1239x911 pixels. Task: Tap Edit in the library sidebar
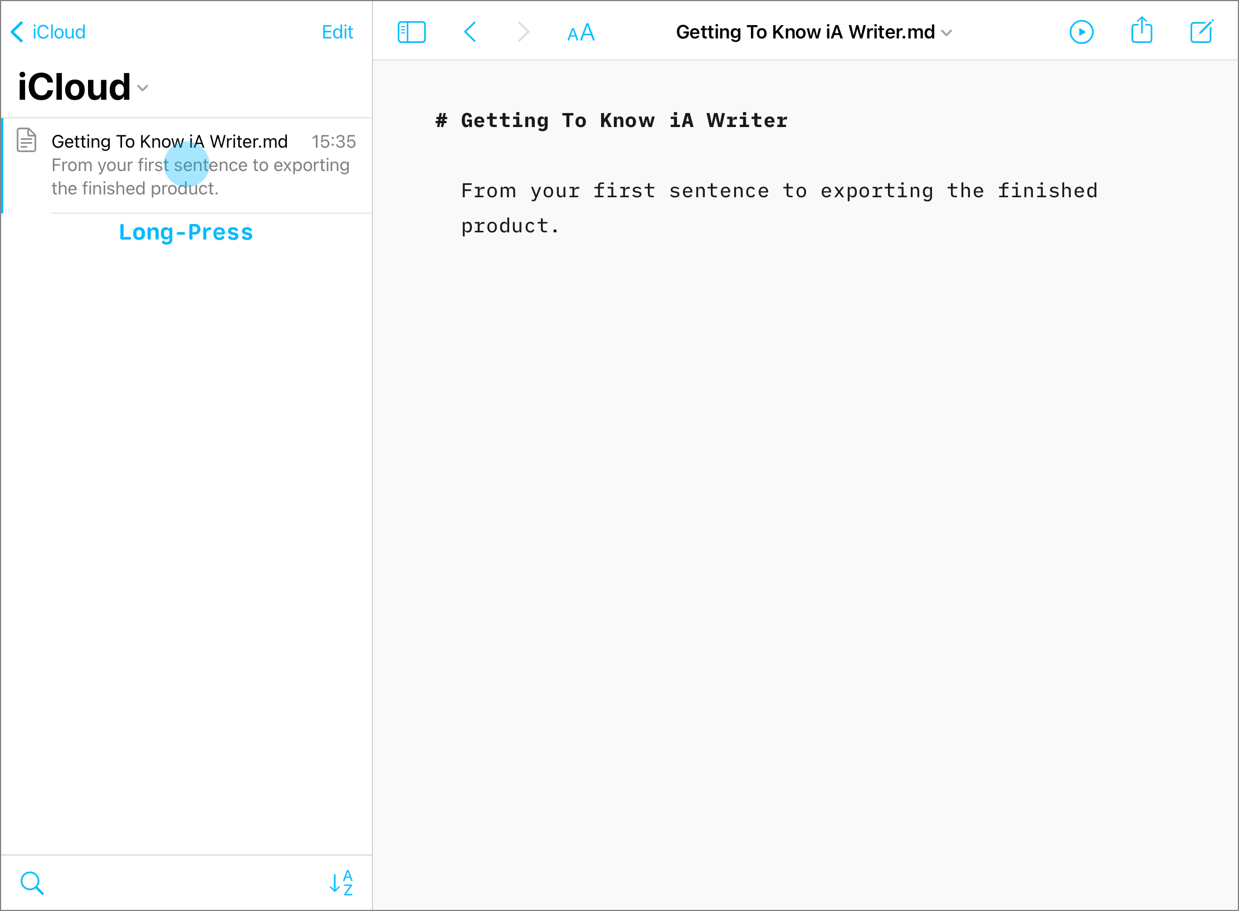337,32
